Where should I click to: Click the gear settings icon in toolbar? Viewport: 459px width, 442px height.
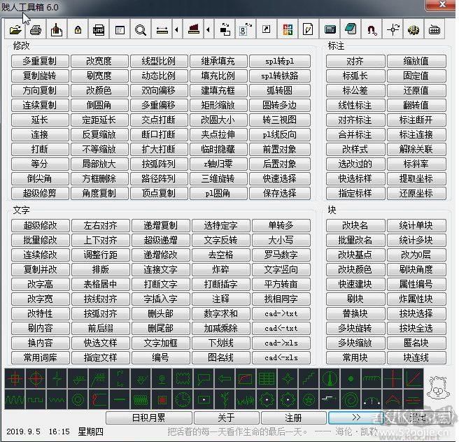(x=414, y=30)
